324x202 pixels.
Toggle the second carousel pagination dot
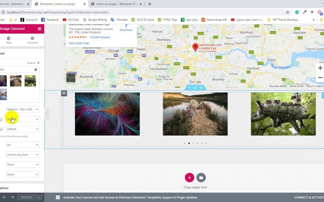click(x=189, y=143)
